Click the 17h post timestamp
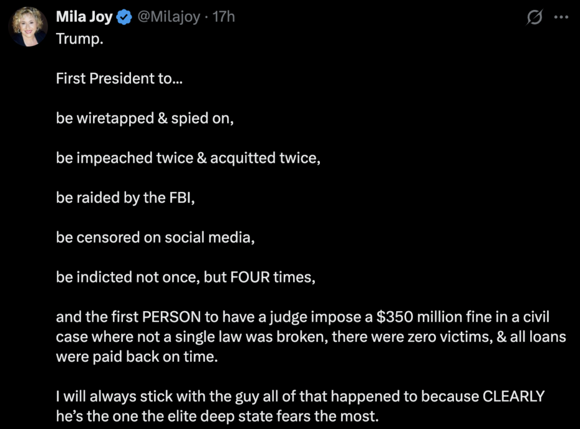Image resolution: width=580 pixels, height=429 pixels. (x=224, y=17)
